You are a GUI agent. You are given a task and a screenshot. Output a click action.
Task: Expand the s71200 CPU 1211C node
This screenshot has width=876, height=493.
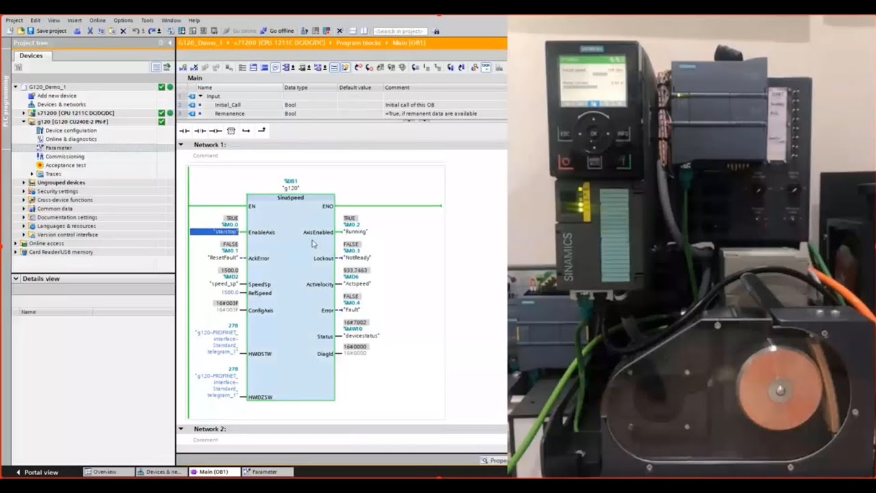point(24,113)
